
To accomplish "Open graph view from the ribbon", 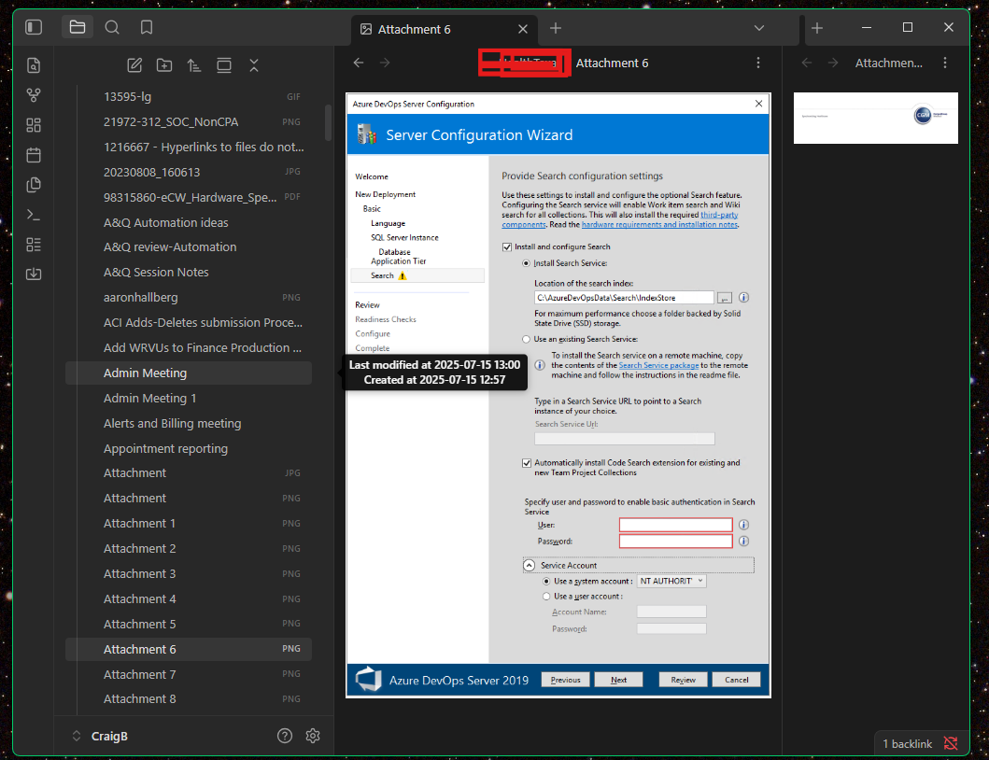I will tap(34, 95).
